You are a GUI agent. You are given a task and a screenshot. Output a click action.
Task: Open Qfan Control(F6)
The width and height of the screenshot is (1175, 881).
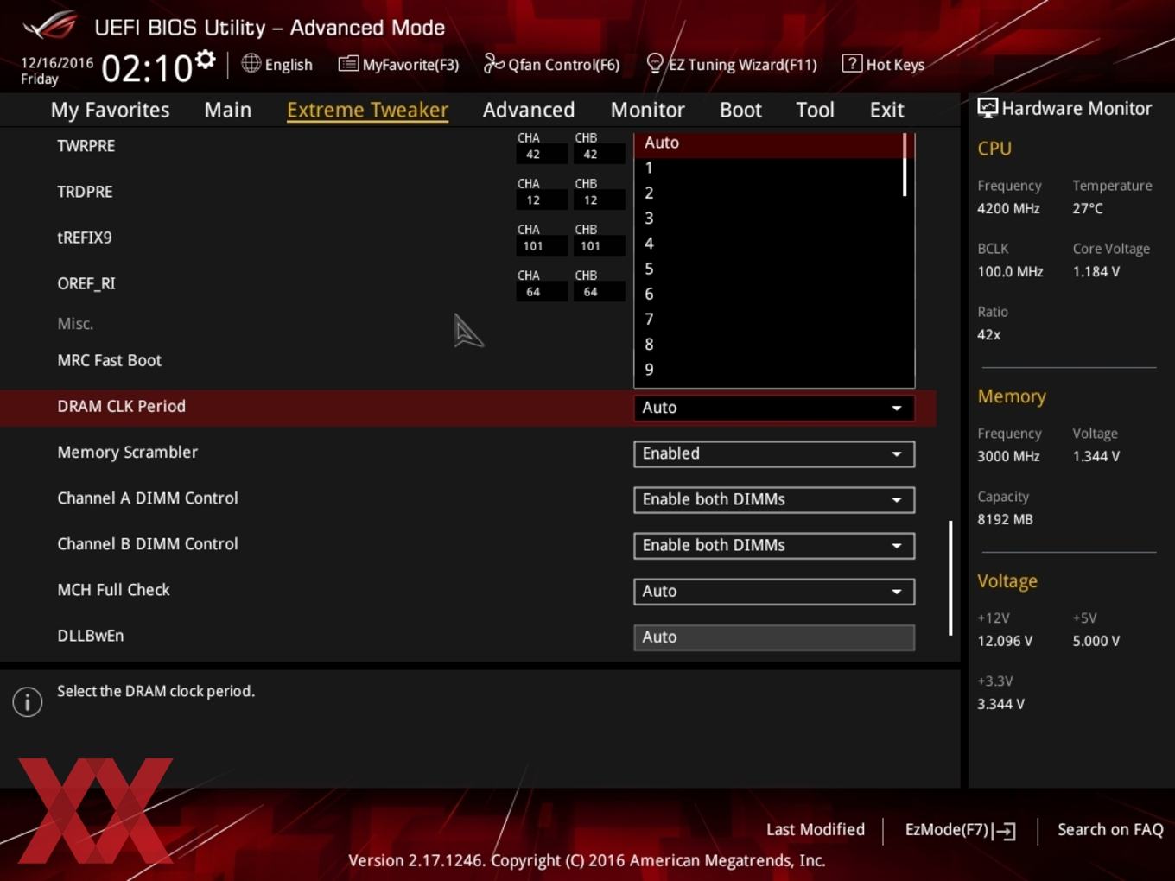pos(551,64)
